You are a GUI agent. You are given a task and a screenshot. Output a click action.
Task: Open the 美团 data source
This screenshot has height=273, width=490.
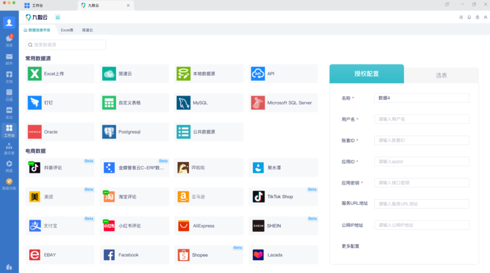60,196
